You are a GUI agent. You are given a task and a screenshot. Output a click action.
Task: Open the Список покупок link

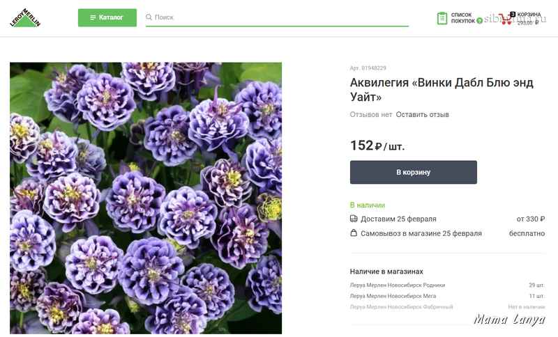pos(462,18)
